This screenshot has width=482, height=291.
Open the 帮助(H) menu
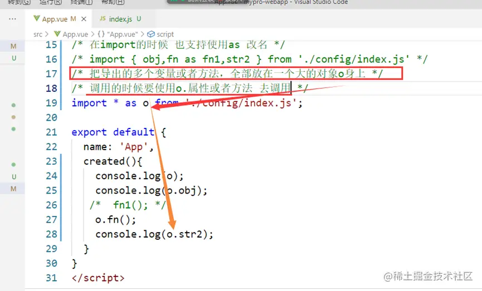point(113,2)
